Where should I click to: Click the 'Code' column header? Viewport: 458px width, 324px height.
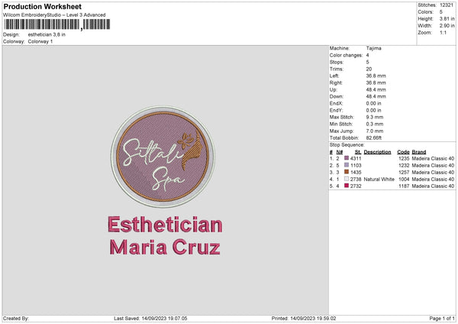(x=403, y=152)
